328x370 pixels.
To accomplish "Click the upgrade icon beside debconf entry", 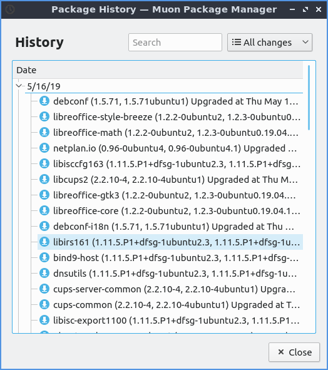I will 44,101.
